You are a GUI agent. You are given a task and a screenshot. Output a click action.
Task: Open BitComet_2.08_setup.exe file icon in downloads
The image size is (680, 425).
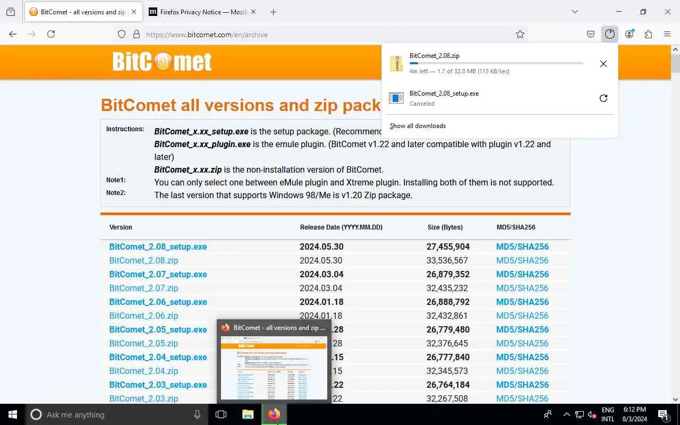click(x=396, y=98)
